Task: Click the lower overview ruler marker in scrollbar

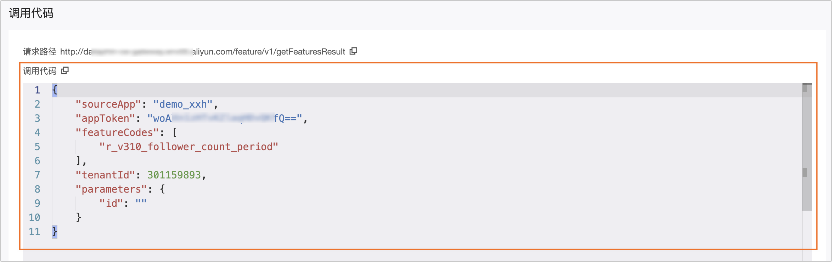Action: pos(805,172)
